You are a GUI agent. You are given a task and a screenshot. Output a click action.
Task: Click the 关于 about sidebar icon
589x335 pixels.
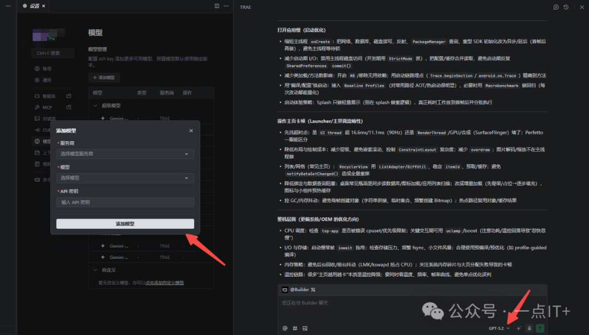click(37, 180)
